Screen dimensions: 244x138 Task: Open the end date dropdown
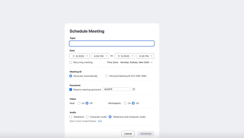(125, 56)
